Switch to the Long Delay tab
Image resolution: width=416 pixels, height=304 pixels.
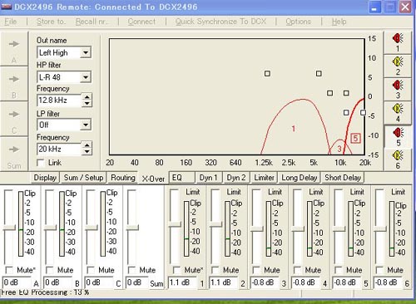[300, 178]
